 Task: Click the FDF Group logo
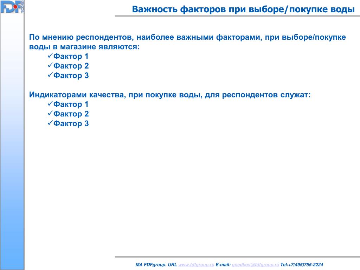tap(12, 7)
